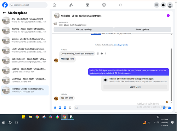Open the emoji picker in message box

pos(164,108)
